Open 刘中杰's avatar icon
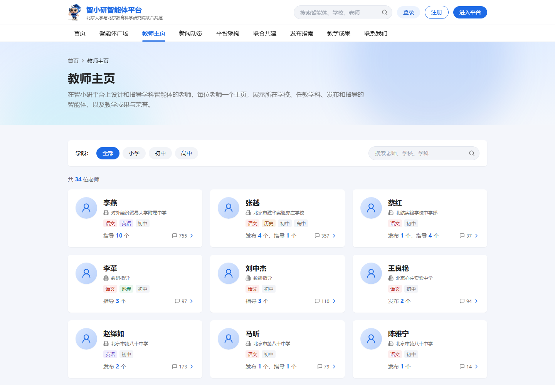 [x=229, y=273]
